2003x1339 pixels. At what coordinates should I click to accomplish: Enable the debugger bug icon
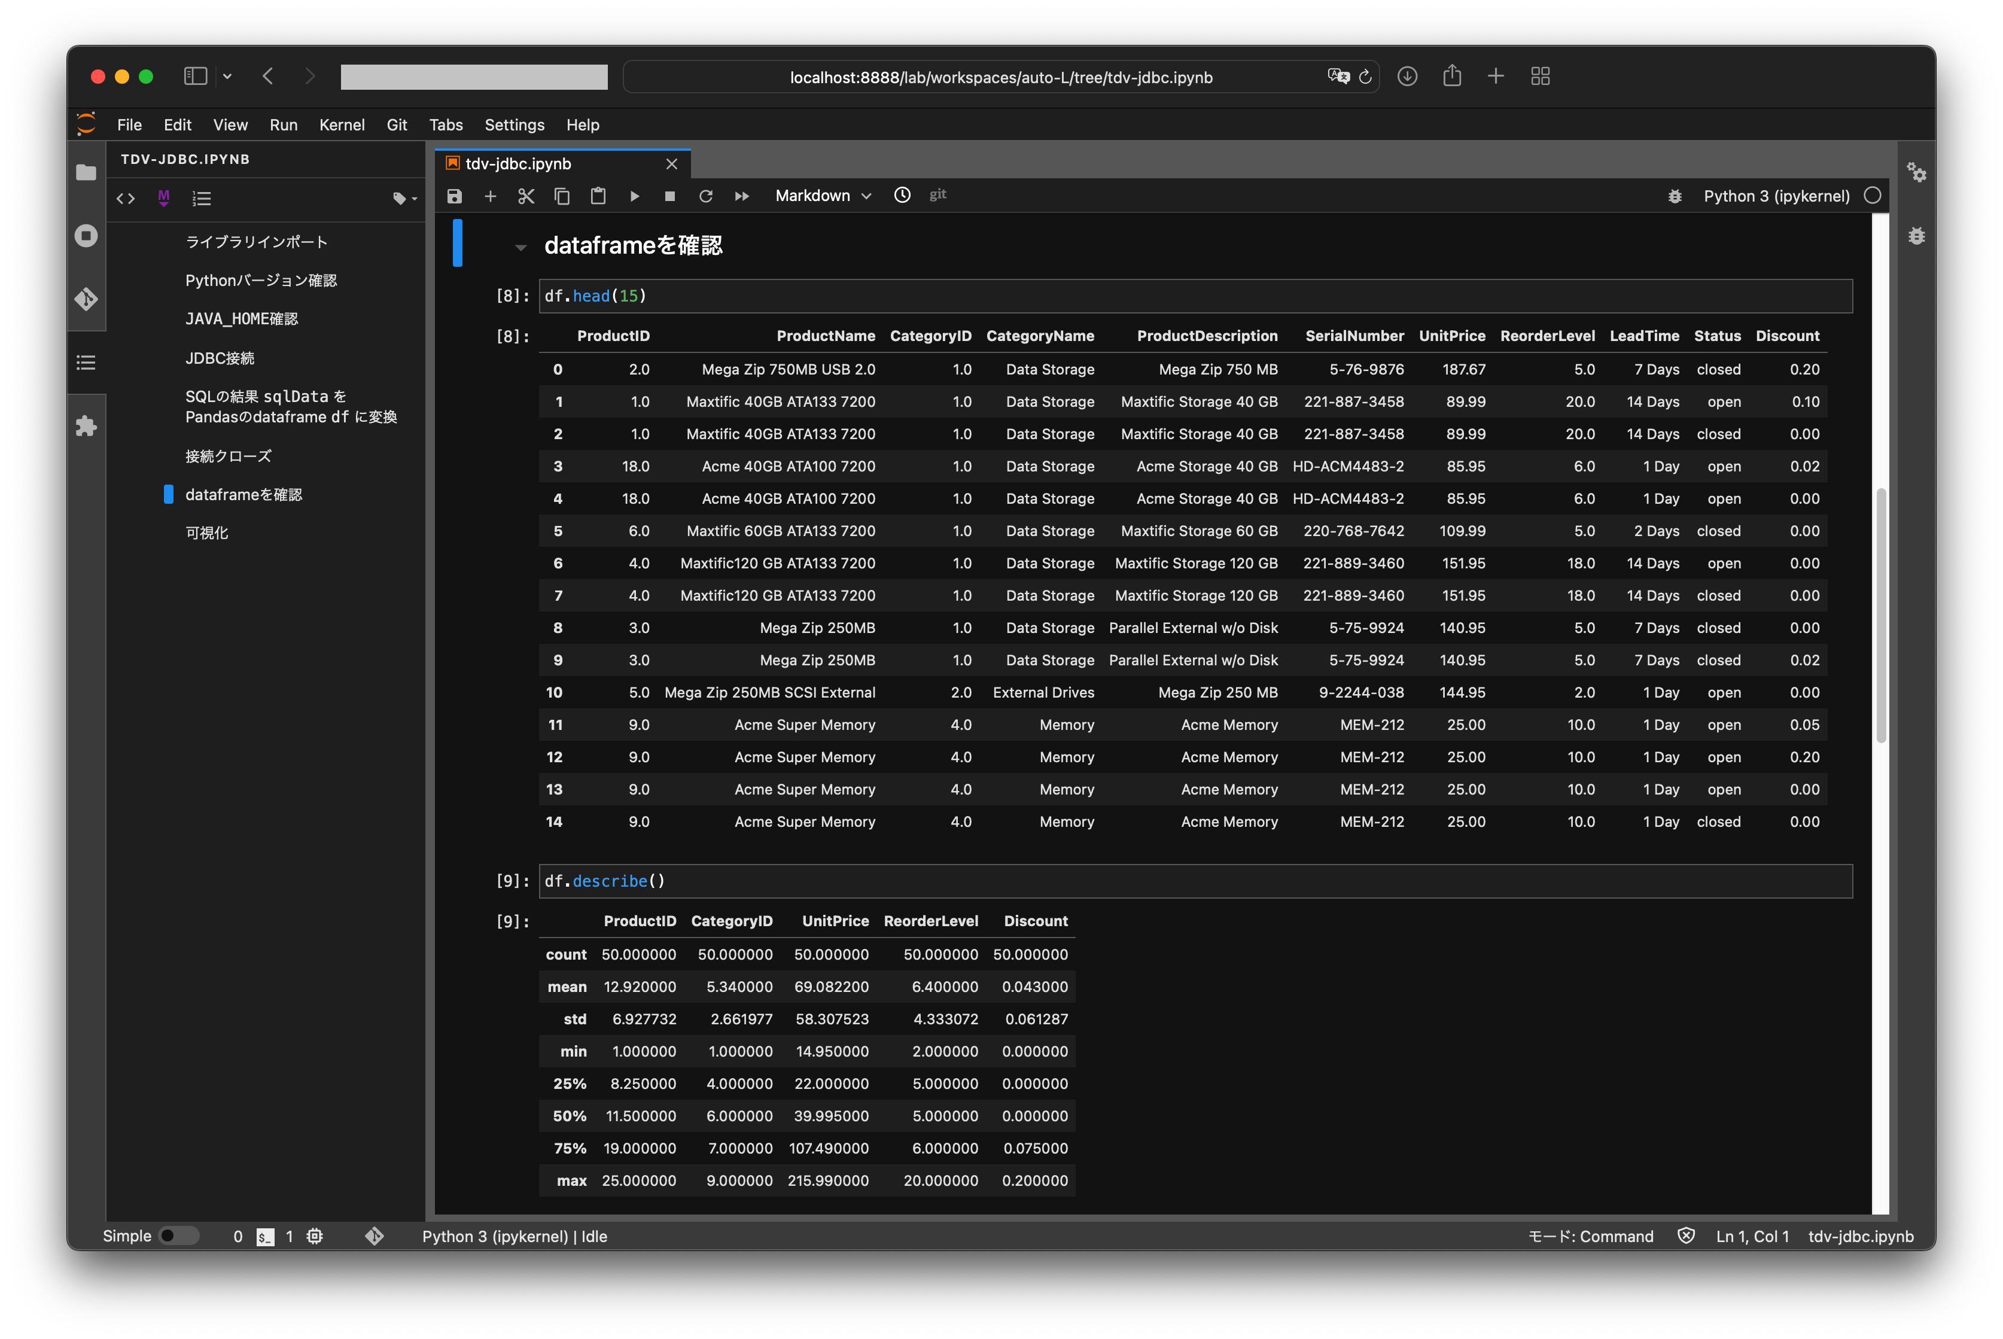point(1675,196)
